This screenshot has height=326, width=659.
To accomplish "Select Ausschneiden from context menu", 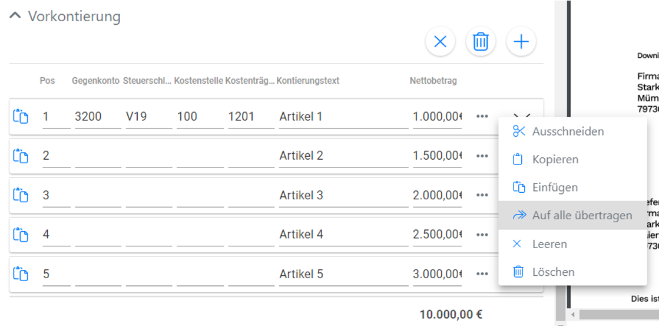I will [568, 131].
